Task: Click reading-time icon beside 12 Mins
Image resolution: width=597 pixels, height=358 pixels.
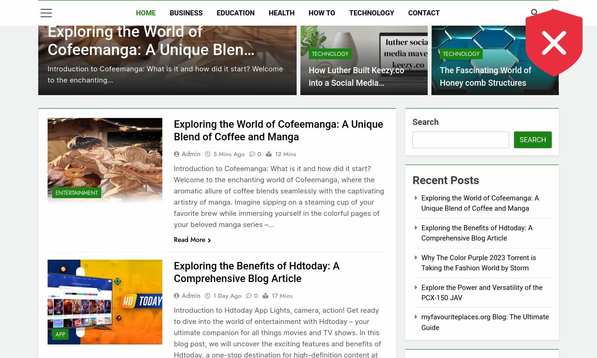Action: coord(269,154)
